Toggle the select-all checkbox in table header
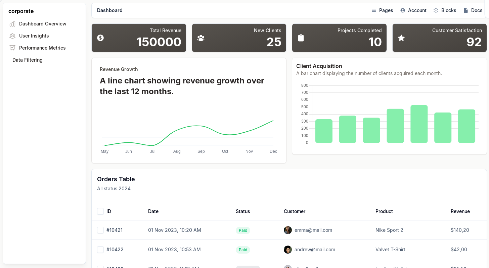 tap(100, 211)
